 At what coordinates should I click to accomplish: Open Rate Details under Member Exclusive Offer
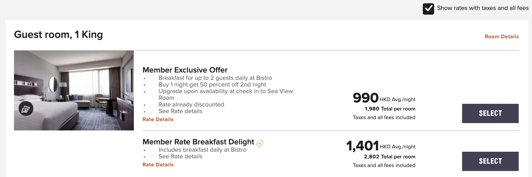pyautogui.click(x=158, y=119)
